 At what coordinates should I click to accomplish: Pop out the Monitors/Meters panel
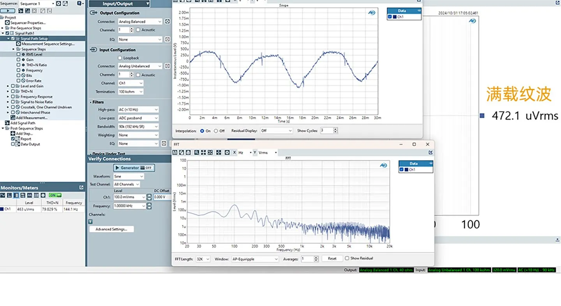click(x=81, y=187)
